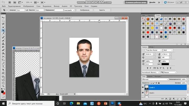The image size is (189, 106).
Task: Toggle faux bold in Character panel
Action: click(x=147, y=68)
